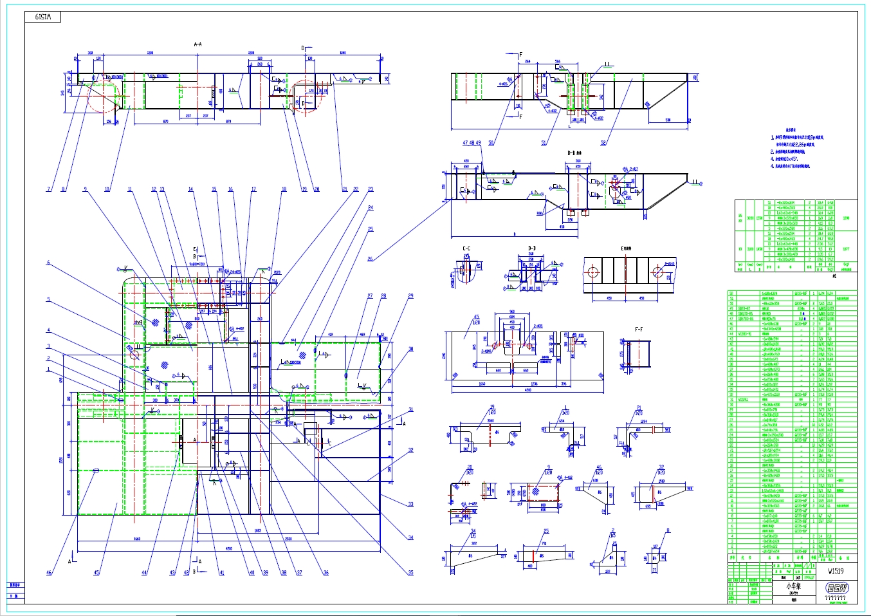Click the F-F section view title
This screenshot has width=871, height=616.
pos(639,330)
